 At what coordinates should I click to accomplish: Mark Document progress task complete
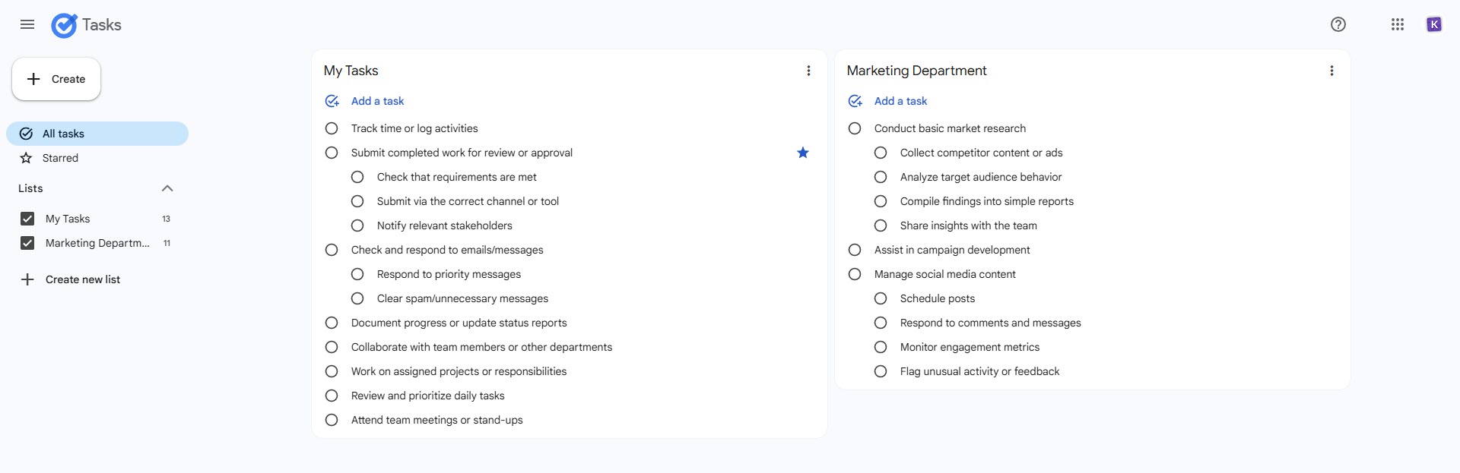click(332, 323)
